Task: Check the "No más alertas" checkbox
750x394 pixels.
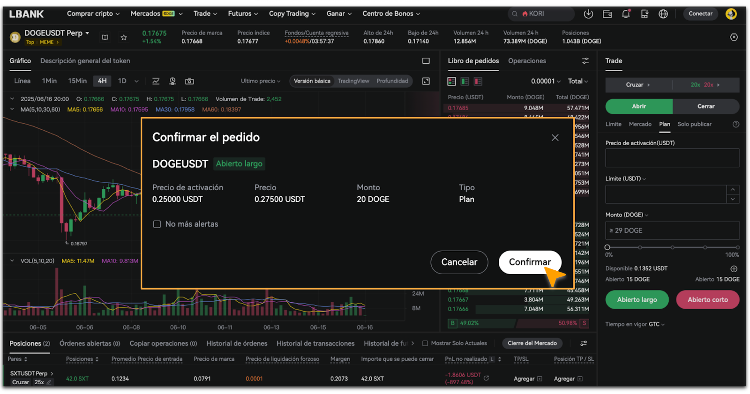Action: pos(157,224)
